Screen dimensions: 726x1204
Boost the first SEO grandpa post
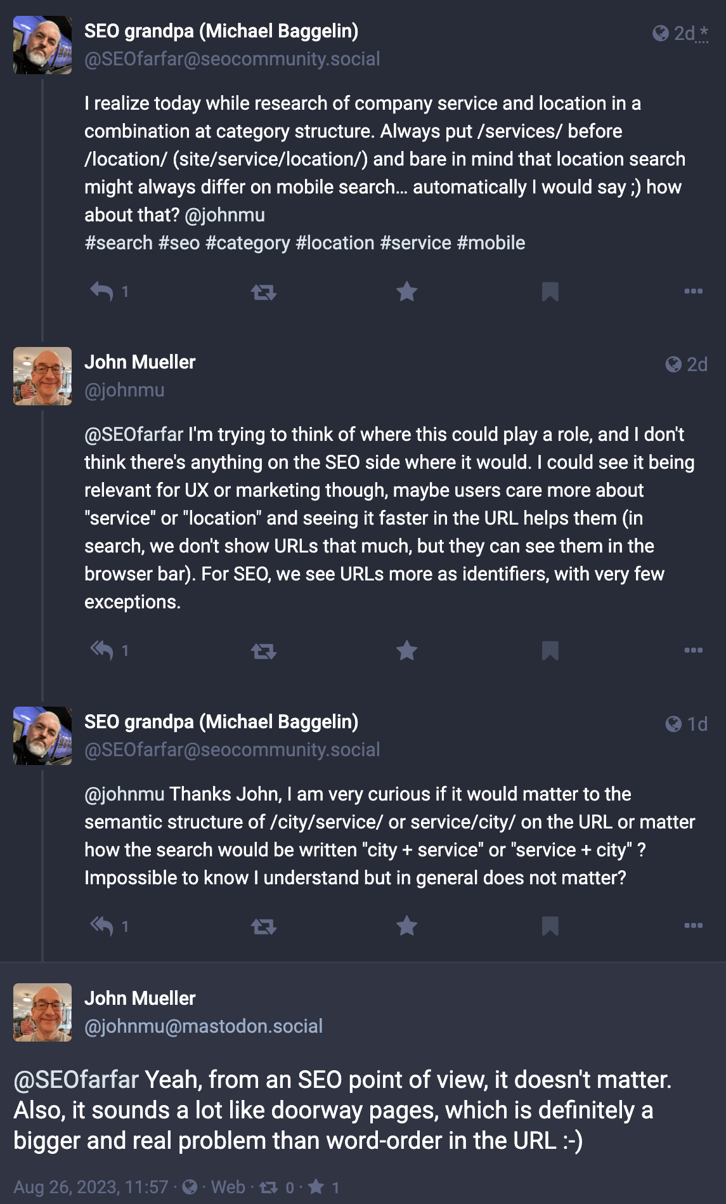coord(263,292)
